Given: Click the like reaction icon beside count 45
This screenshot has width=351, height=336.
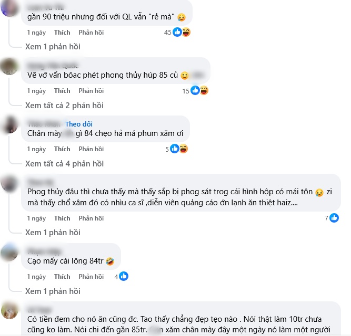Looking at the screenshot, I should 177,32.
